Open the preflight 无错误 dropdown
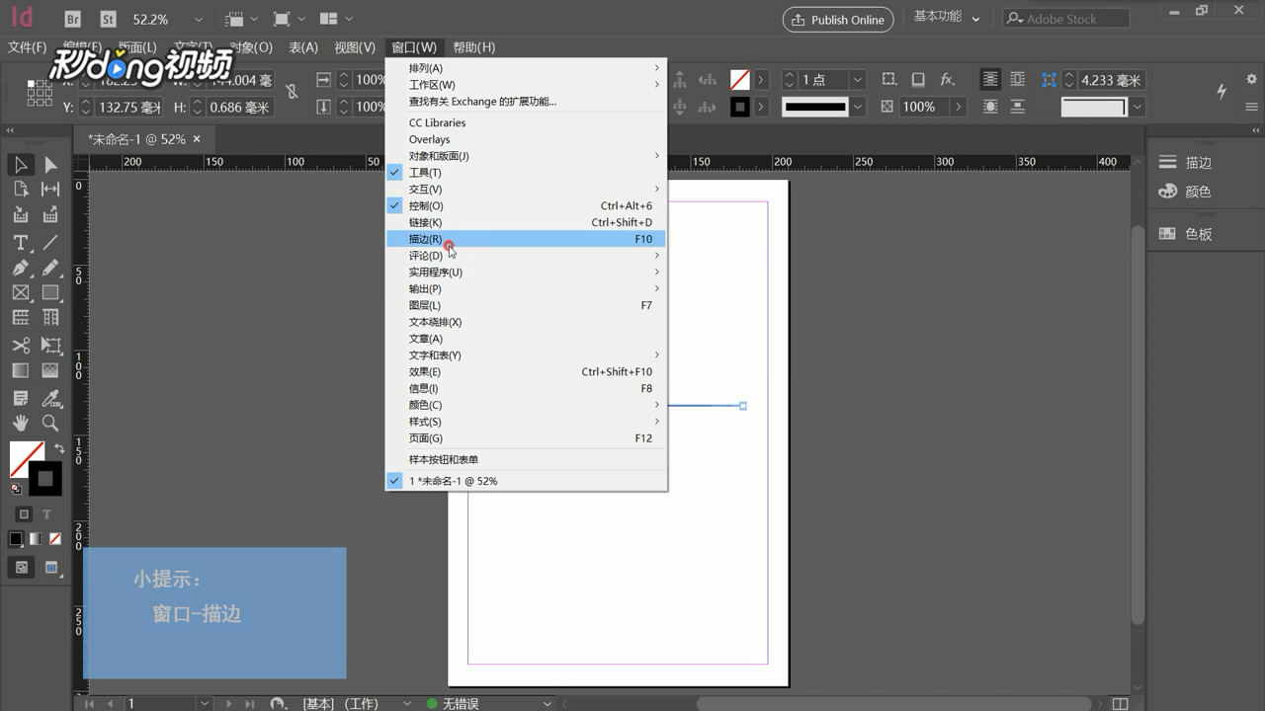 pos(548,703)
